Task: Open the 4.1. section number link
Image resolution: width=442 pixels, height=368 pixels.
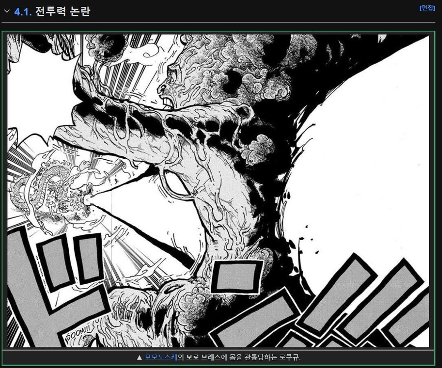Action: pos(23,12)
